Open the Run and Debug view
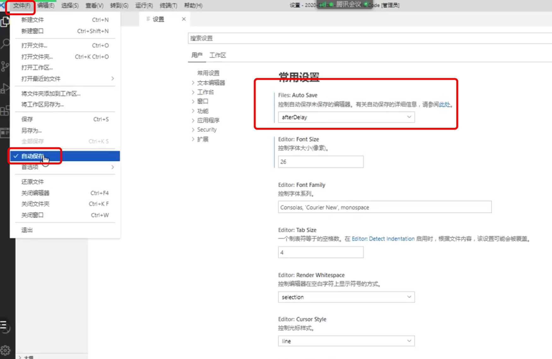The width and height of the screenshot is (552, 359). pos(5,89)
